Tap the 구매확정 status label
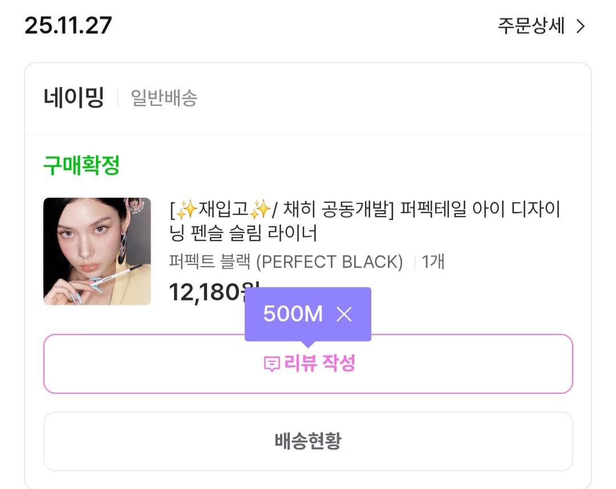The image size is (616, 489). pyautogui.click(x=82, y=166)
